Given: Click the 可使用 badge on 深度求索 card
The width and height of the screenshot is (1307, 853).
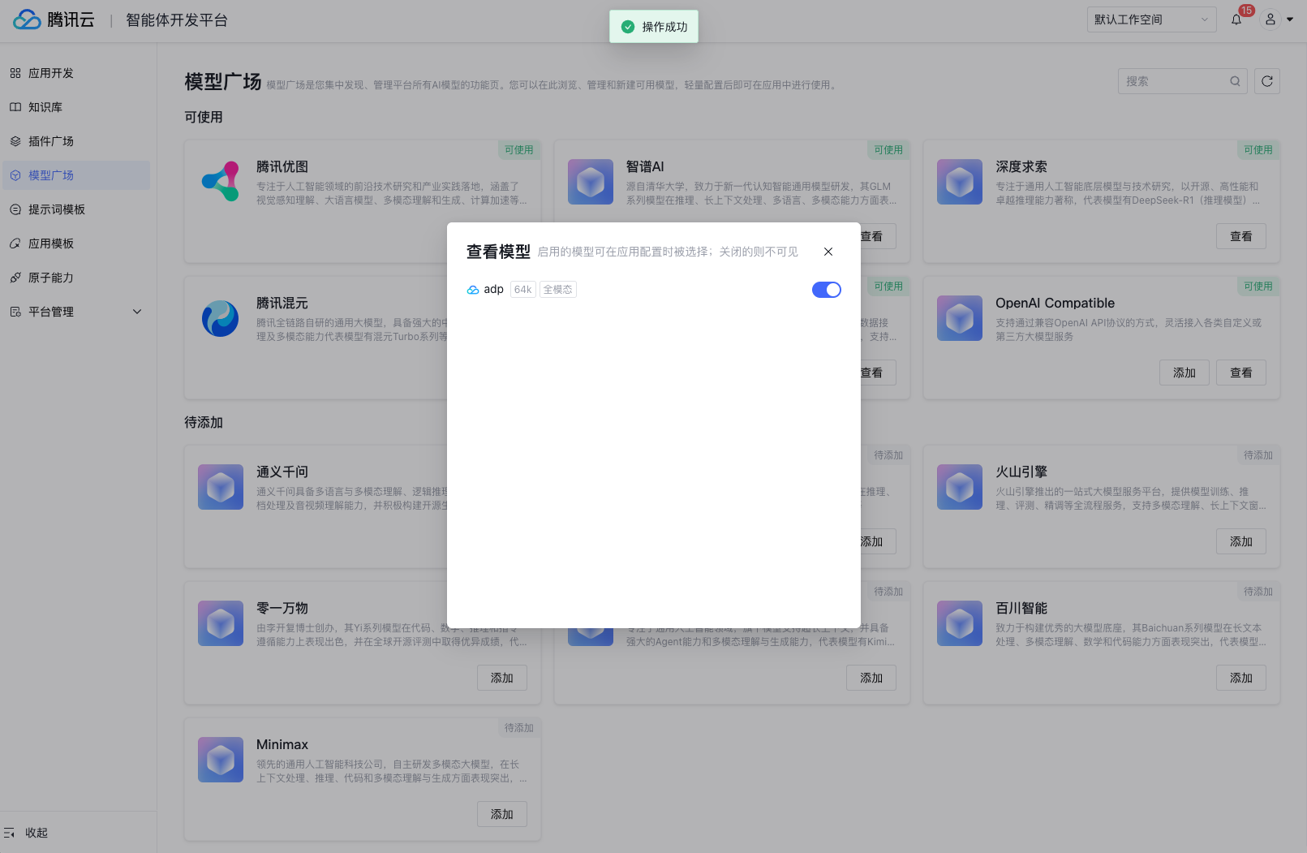Looking at the screenshot, I should click(x=1258, y=150).
